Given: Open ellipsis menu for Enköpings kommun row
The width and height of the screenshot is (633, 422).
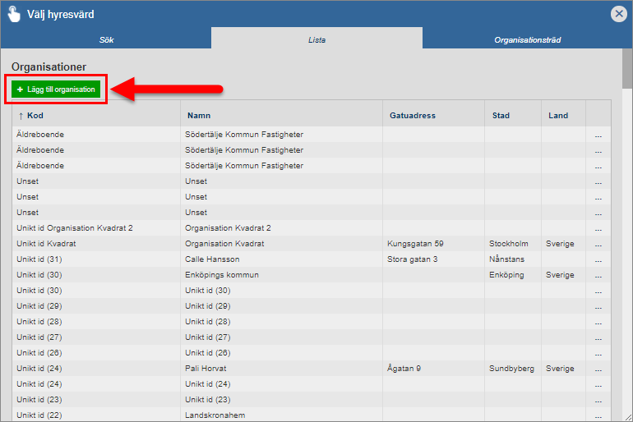Looking at the screenshot, I should click(x=598, y=275).
